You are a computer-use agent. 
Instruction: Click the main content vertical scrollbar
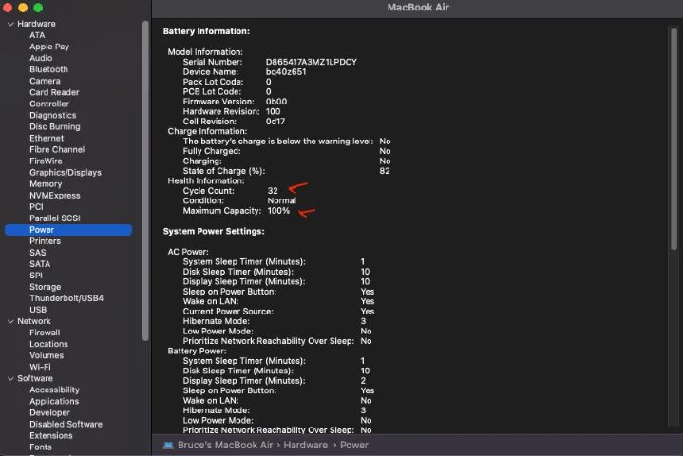[674, 139]
